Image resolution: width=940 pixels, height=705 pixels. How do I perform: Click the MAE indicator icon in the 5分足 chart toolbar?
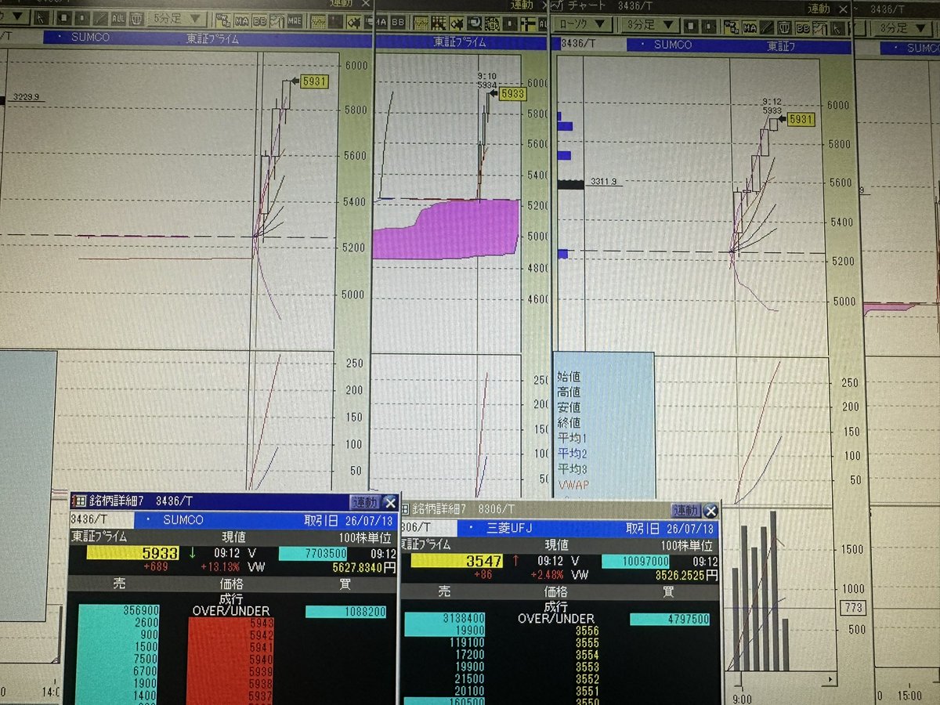point(294,20)
